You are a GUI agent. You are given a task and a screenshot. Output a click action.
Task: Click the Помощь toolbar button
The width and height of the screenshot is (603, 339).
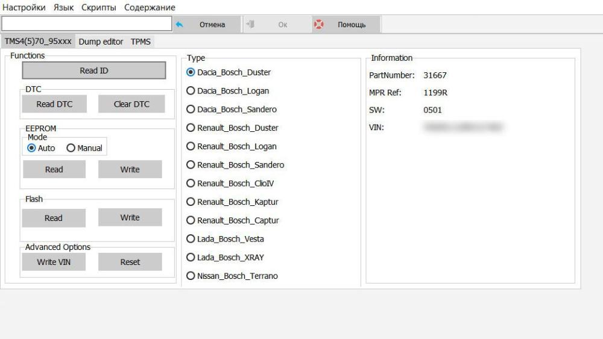point(346,25)
